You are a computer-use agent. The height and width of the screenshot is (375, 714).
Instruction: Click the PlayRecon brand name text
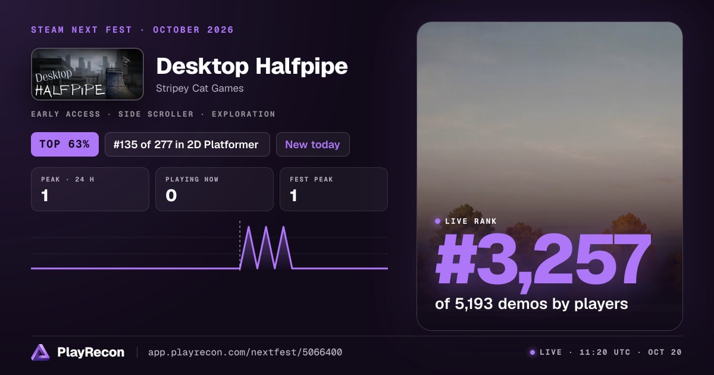pyautogui.click(x=90, y=352)
